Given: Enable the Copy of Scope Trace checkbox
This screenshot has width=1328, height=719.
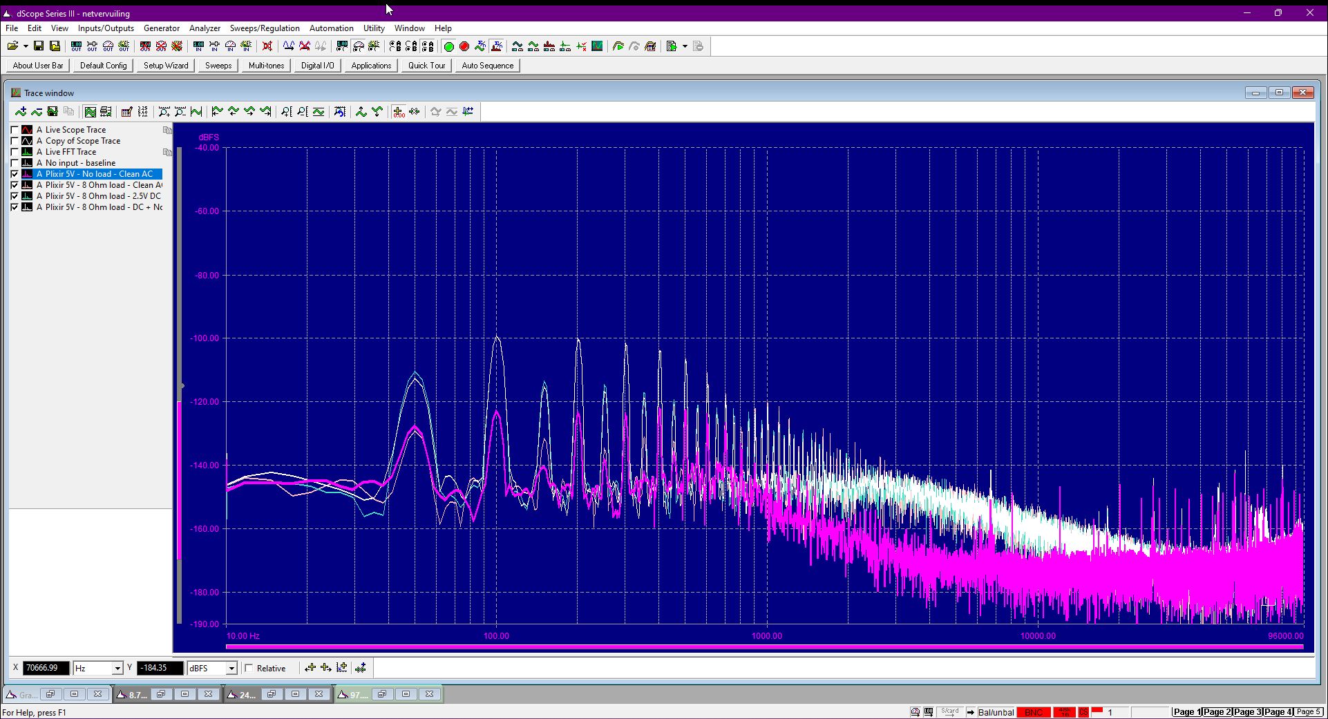Looking at the screenshot, I should tap(15, 141).
